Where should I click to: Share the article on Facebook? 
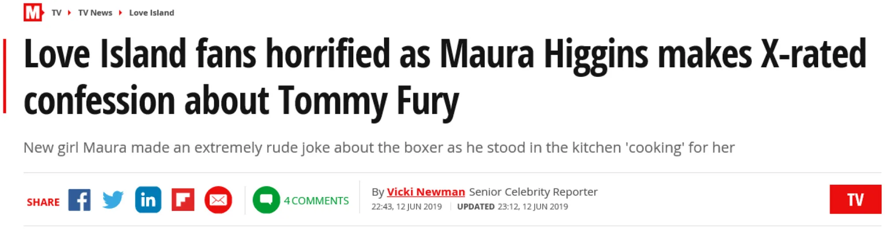pos(79,200)
